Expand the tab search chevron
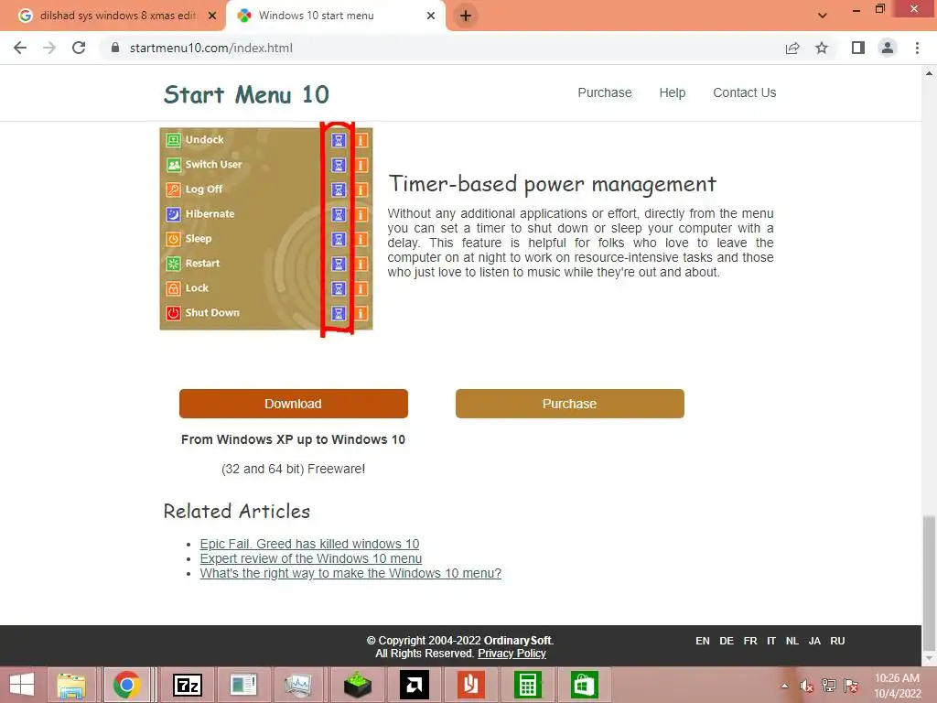Screen dimensions: 937x703 click(x=823, y=16)
